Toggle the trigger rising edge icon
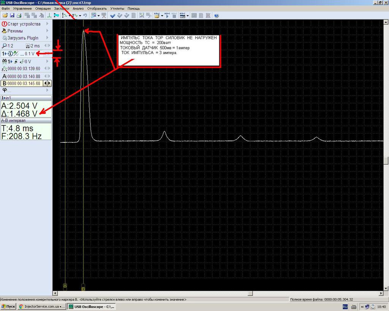Screen dimensions: 389x311 [16, 62]
